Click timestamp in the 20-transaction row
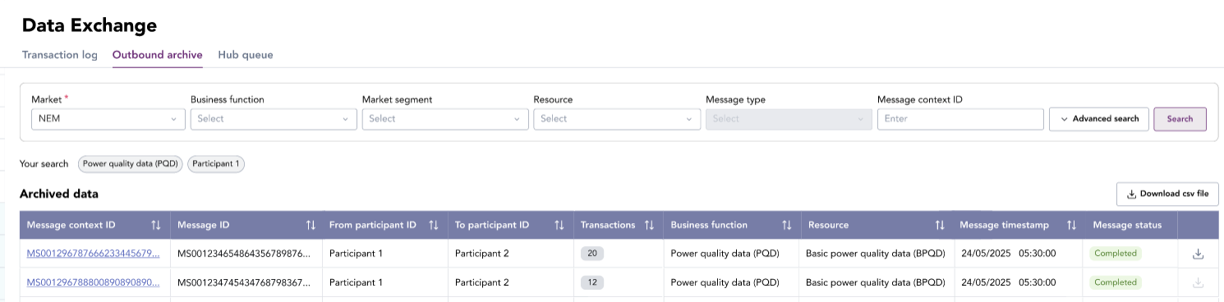This screenshot has width=1224, height=302. 1008,254
